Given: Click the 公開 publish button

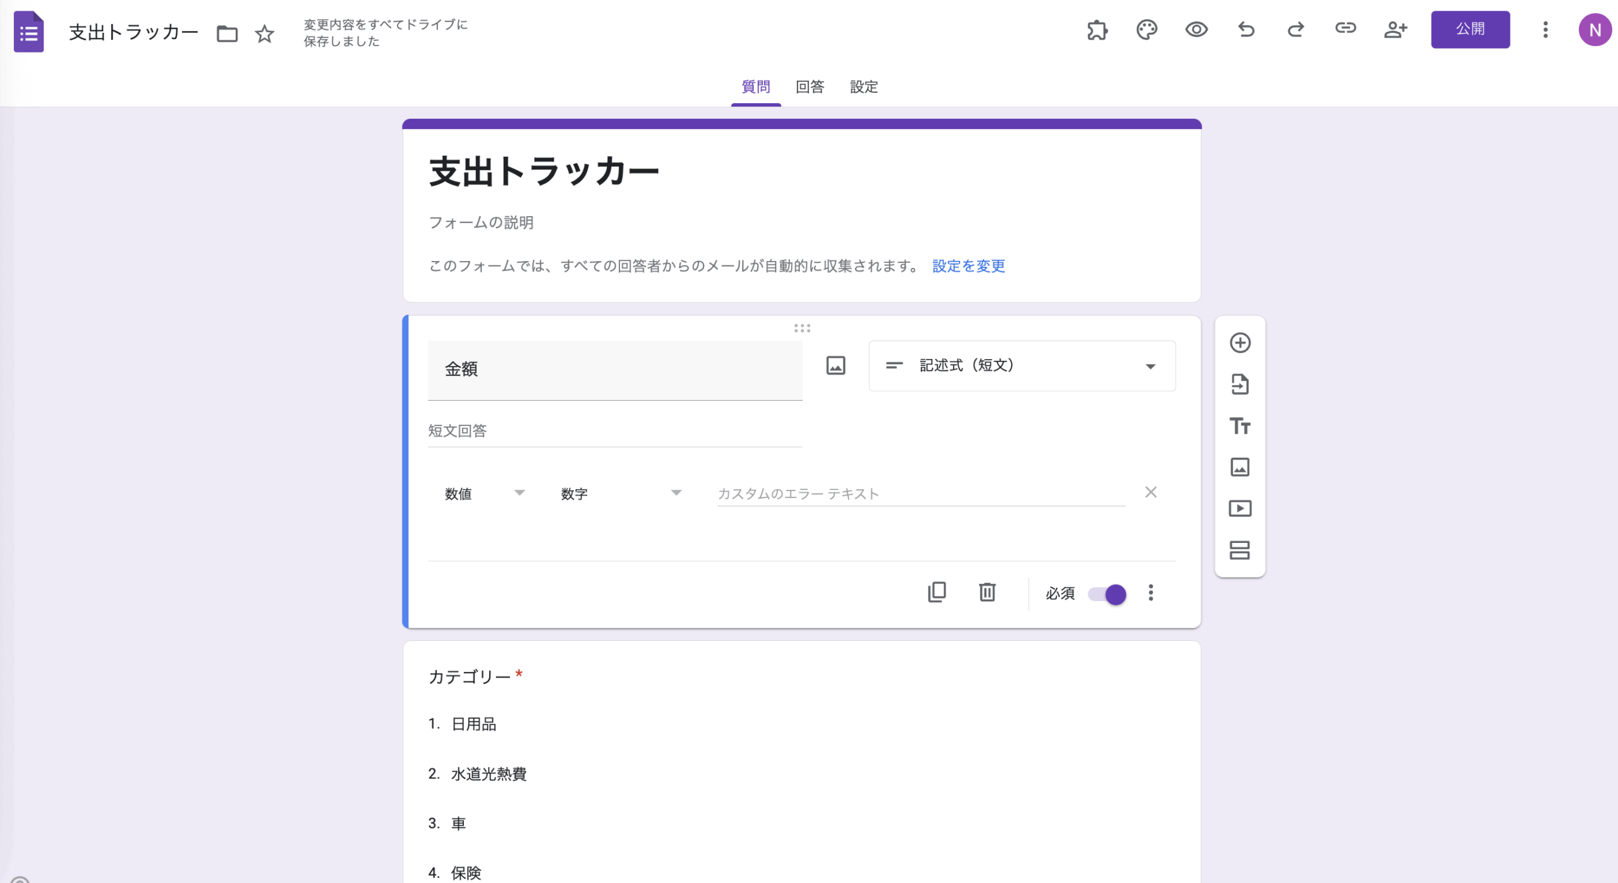Looking at the screenshot, I should [1469, 30].
